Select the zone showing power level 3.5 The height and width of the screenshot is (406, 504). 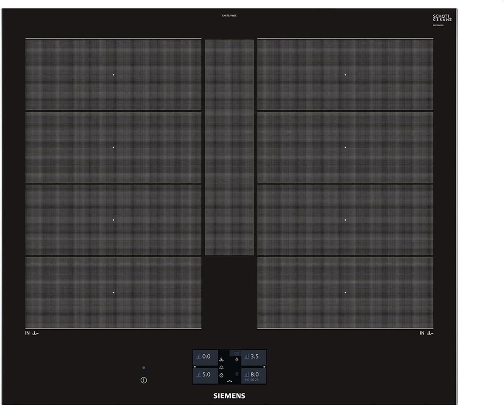click(253, 356)
